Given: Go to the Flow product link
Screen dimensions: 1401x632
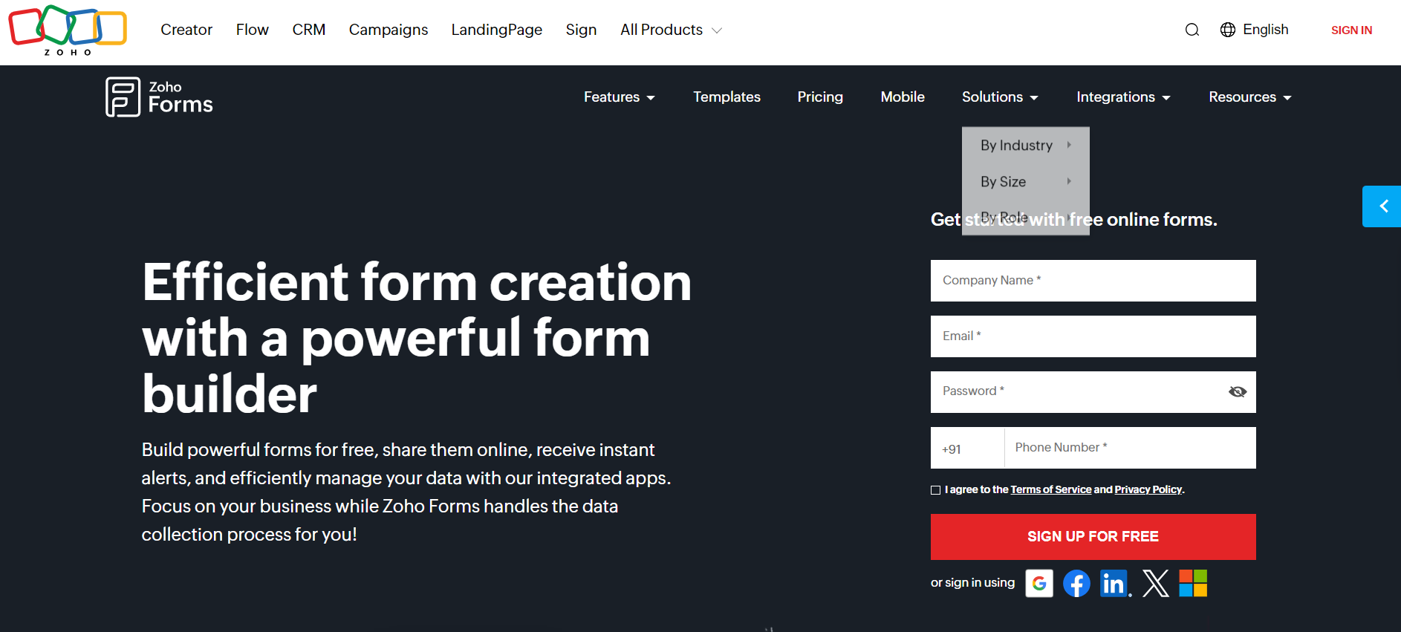Looking at the screenshot, I should click(x=253, y=30).
